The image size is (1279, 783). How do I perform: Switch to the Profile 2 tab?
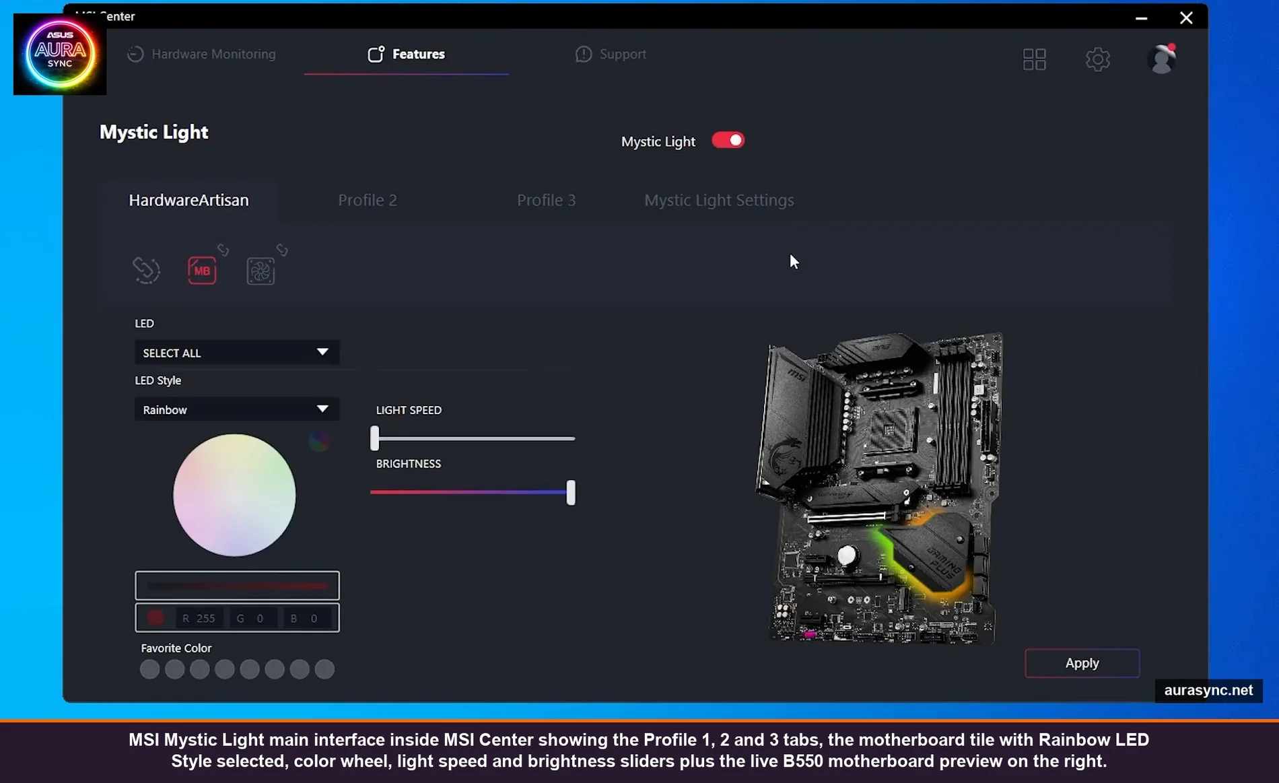coord(367,200)
